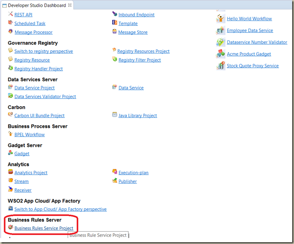
Task: Open the BPEL Workflow link
Action: point(29,135)
